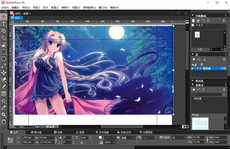230x149 pixels.
Task: Click the table style preview thumbnail
Action: [200, 123]
